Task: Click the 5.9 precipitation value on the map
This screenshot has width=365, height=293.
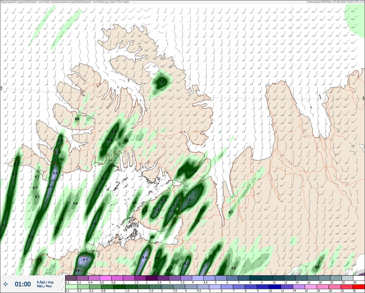Action: tap(55, 173)
